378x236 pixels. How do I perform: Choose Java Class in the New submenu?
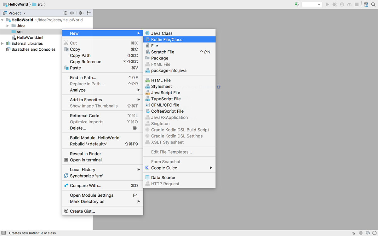click(162, 33)
